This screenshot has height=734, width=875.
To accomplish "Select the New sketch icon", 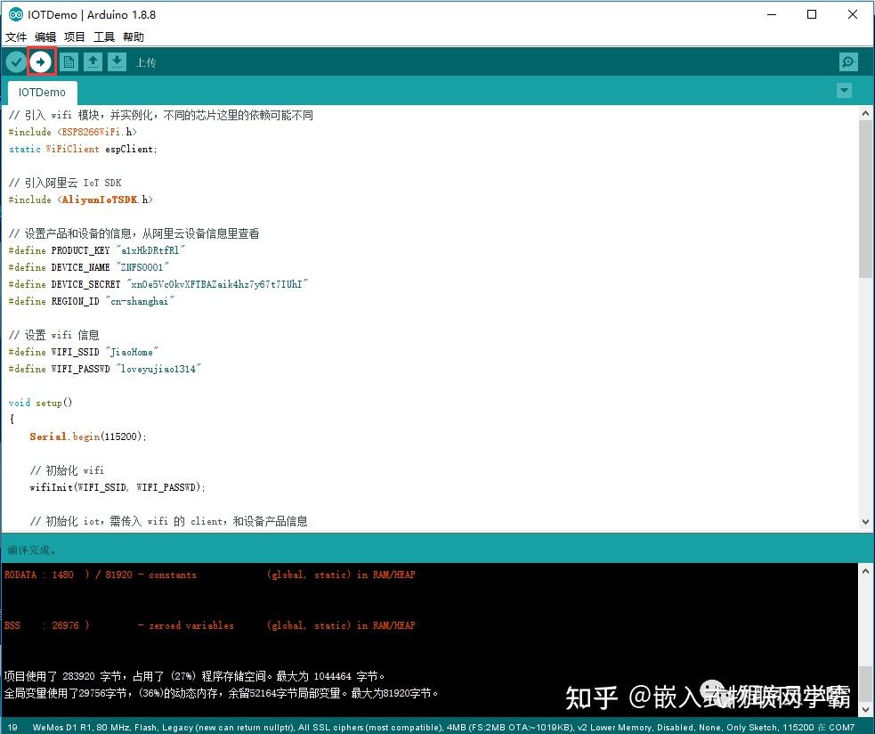I will point(68,61).
